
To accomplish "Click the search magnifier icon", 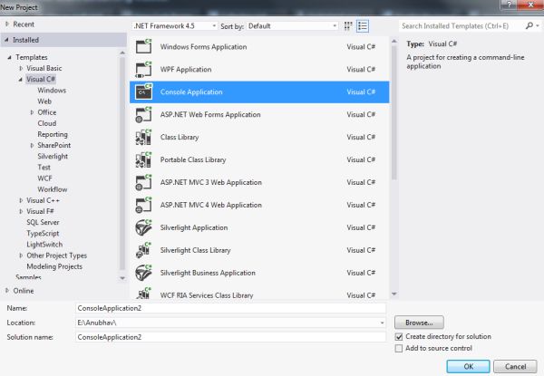I will tap(529, 25).
